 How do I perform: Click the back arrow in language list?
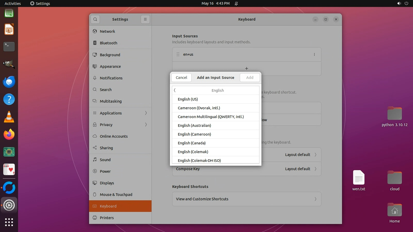(x=175, y=90)
